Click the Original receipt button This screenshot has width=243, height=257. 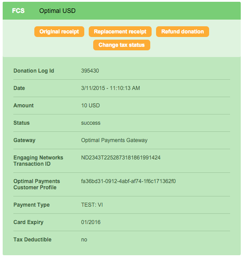(x=59, y=32)
